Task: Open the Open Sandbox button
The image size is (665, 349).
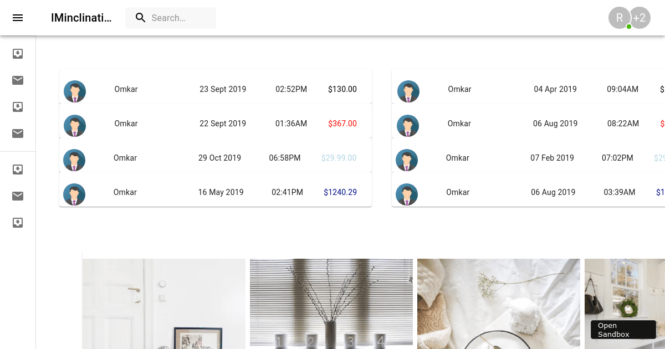Action: pyautogui.click(x=623, y=330)
